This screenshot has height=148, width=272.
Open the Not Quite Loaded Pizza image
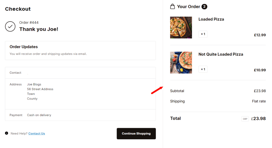(181, 63)
